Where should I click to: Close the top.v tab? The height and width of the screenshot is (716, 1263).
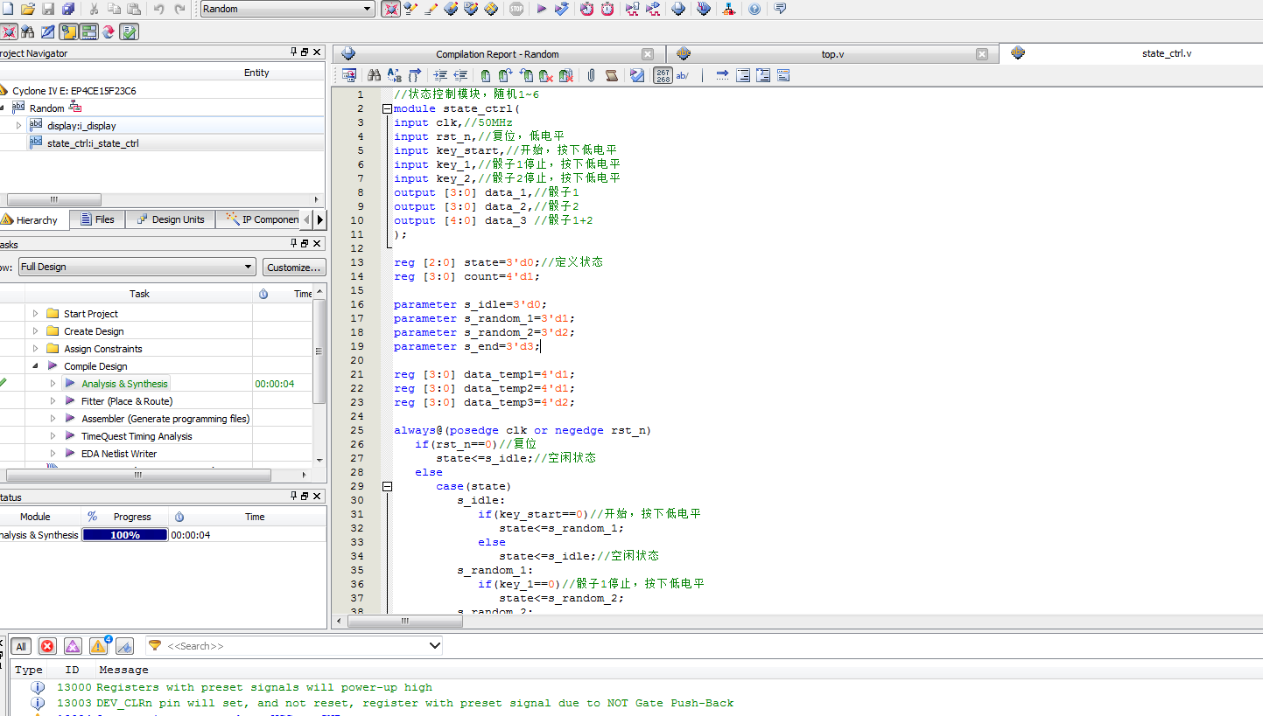point(982,54)
